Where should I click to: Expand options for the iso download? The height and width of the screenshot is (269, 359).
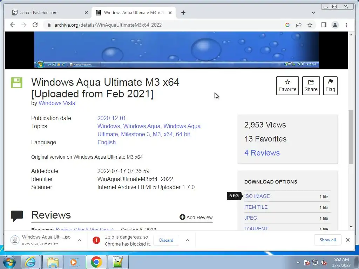(80, 240)
